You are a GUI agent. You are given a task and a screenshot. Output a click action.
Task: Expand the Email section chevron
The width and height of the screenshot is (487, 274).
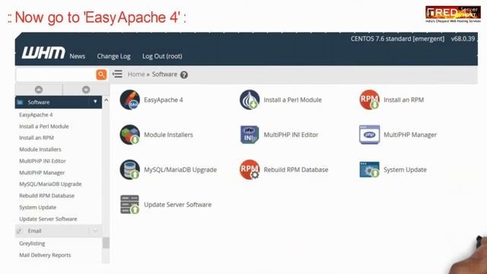(x=95, y=231)
